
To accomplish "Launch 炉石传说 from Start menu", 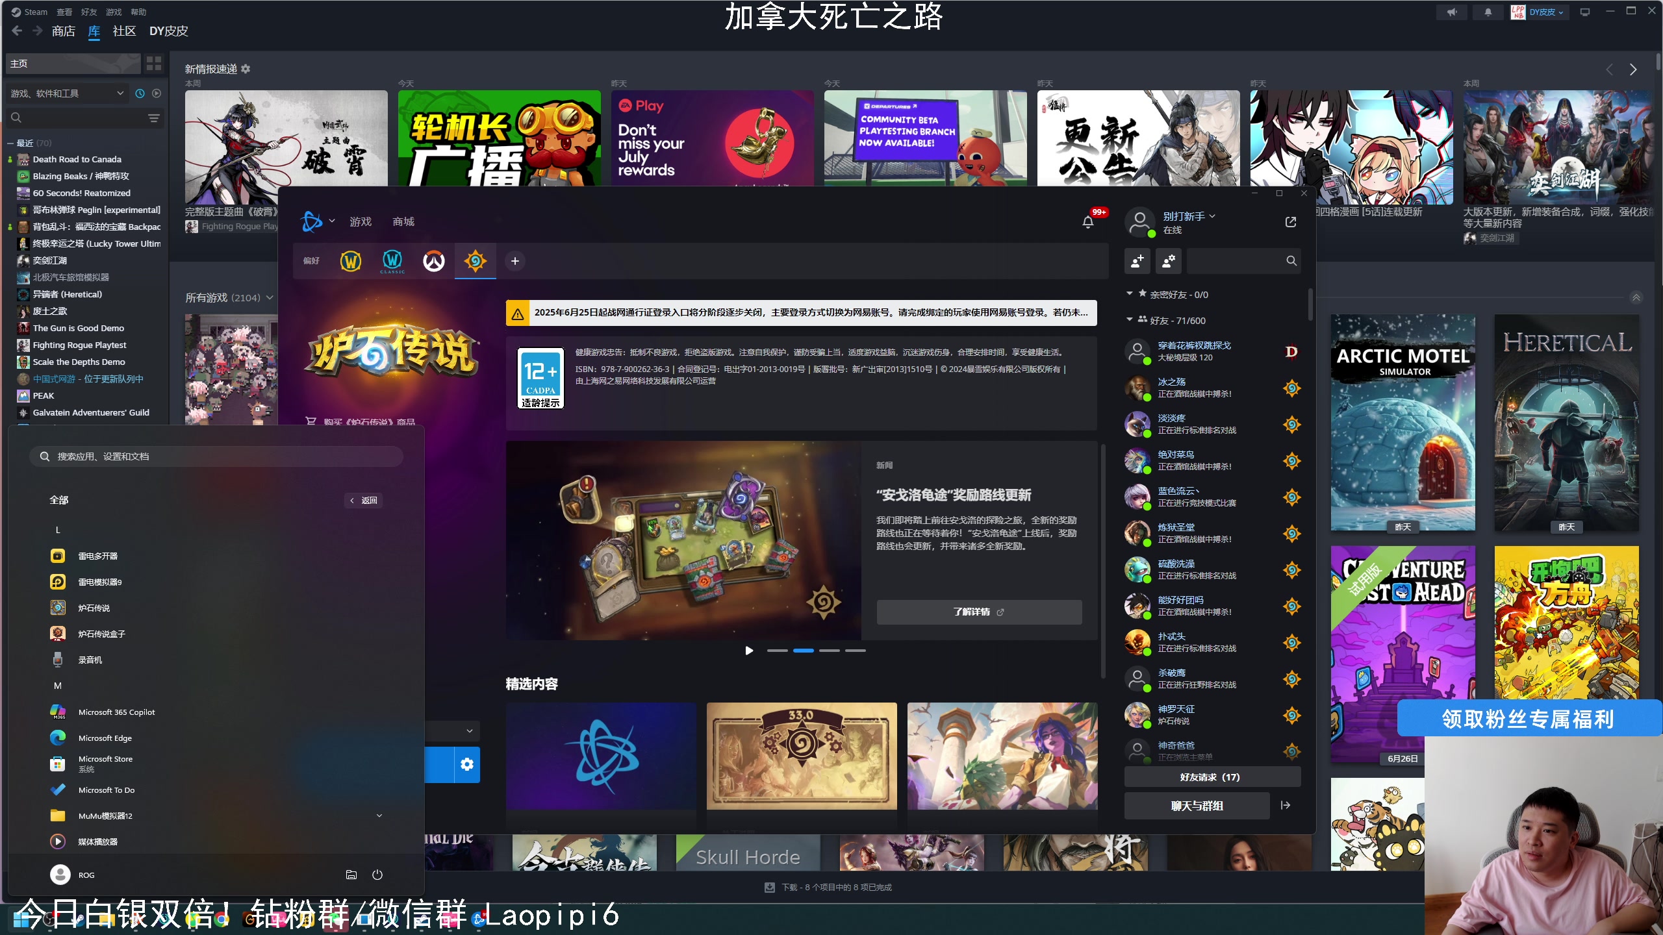I will click(x=94, y=608).
